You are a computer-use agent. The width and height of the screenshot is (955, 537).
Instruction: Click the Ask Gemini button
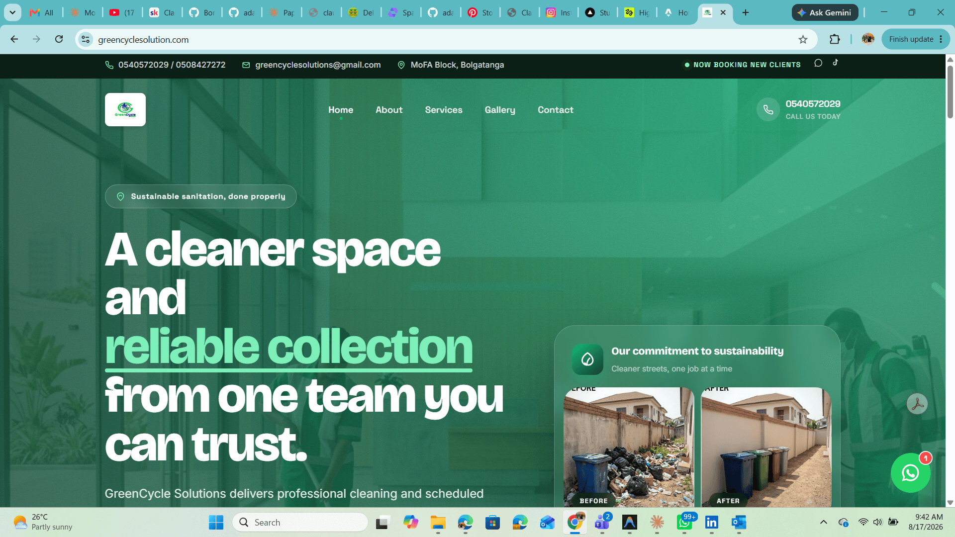pyautogui.click(x=825, y=12)
